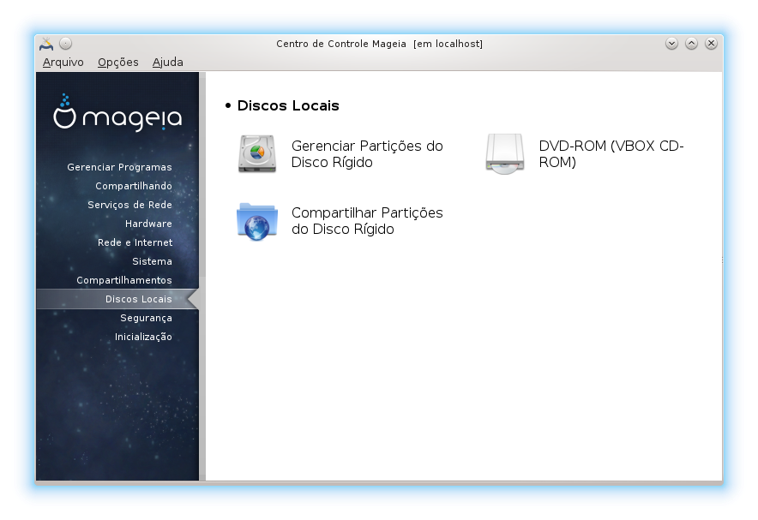Open the Arquivo menu
The height and width of the screenshot is (520, 758).
coord(63,63)
